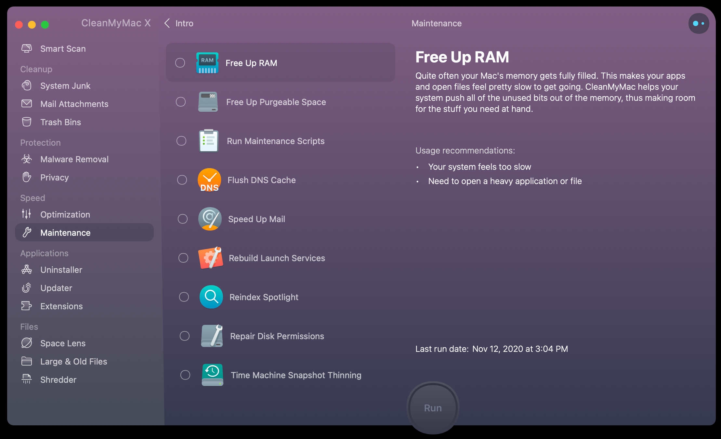Open Space Lens under Files section

[63, 343]
